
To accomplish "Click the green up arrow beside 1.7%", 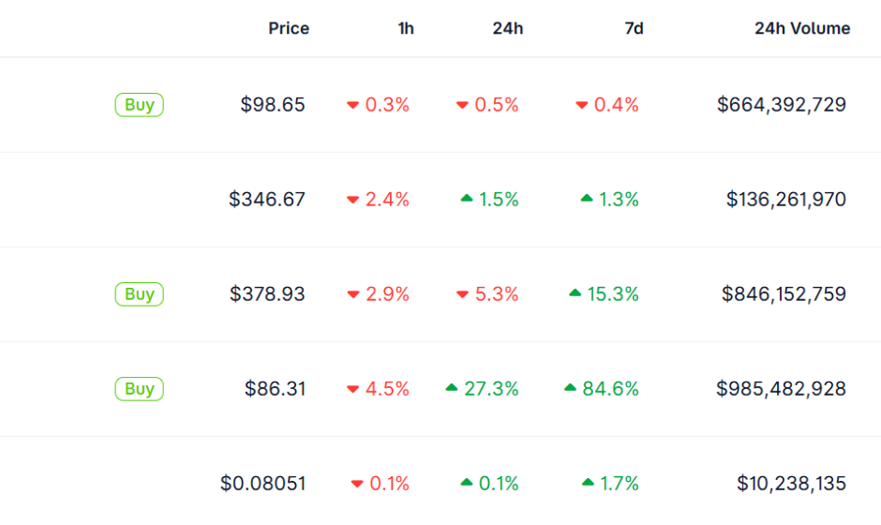I will (588, 483).
